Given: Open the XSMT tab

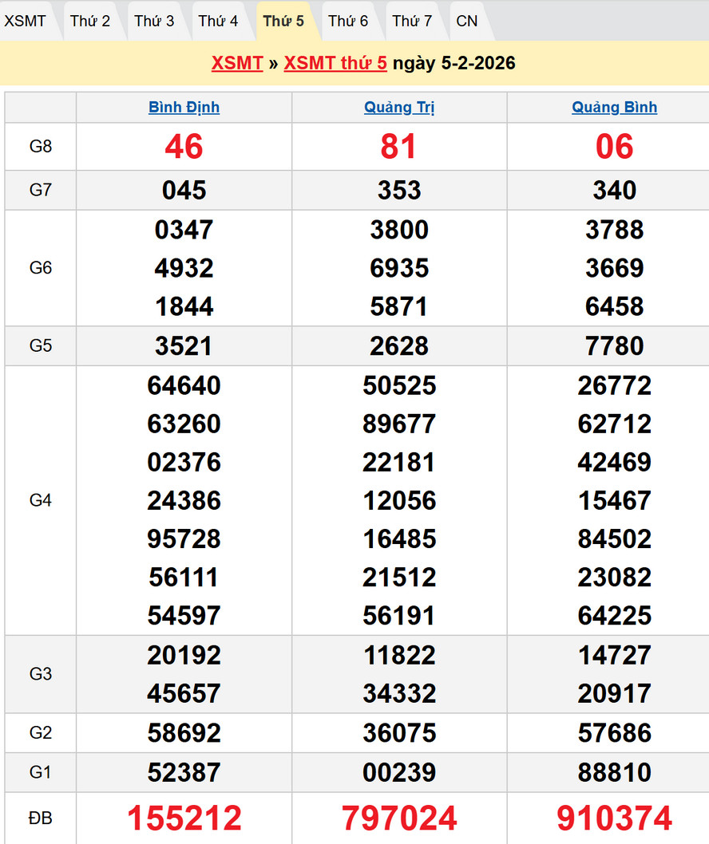Looking at the screenshot, I should click(x=26, y=21).
